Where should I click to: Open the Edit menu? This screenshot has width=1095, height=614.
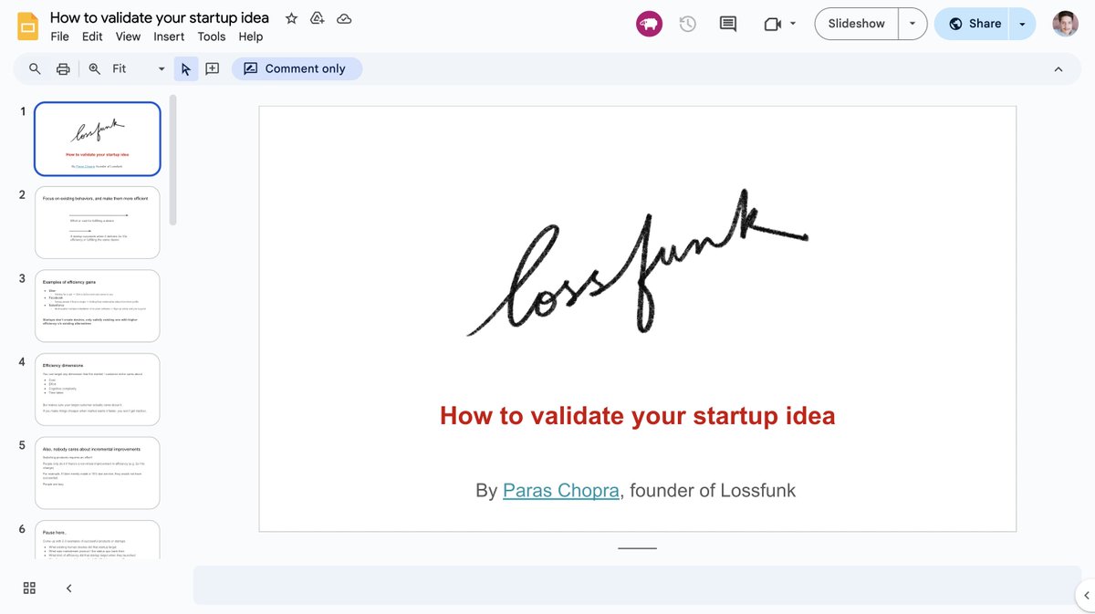[x=92, y=36]
